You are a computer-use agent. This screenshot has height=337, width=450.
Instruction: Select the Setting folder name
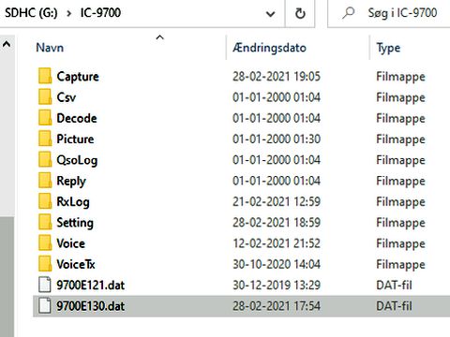tap(75, 223)
